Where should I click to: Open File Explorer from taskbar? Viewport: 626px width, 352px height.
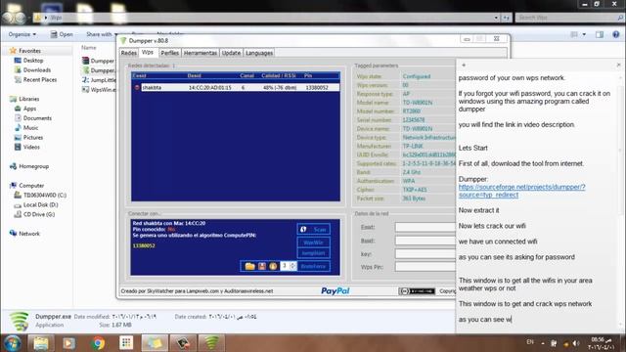(x=40, y=343)
